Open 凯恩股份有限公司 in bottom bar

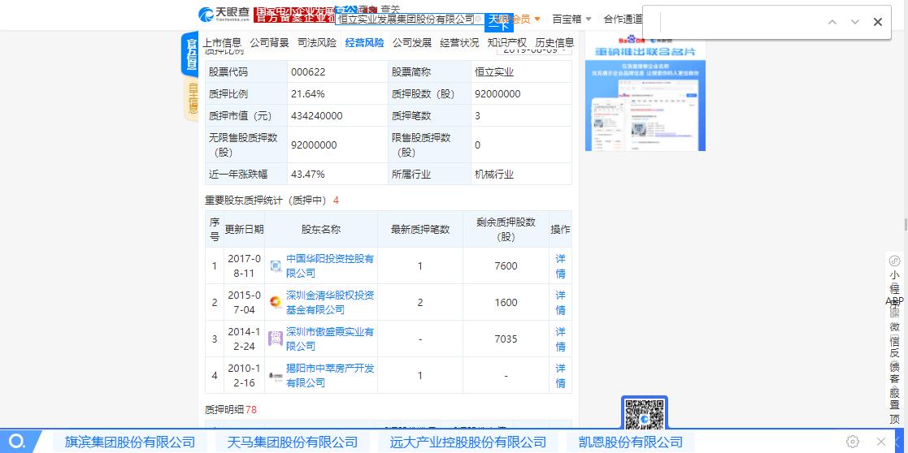629,442
